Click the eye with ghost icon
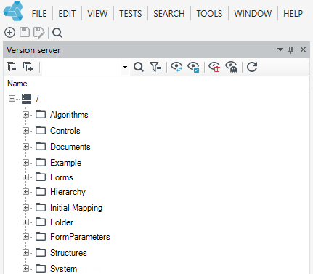 coord(231,67)
